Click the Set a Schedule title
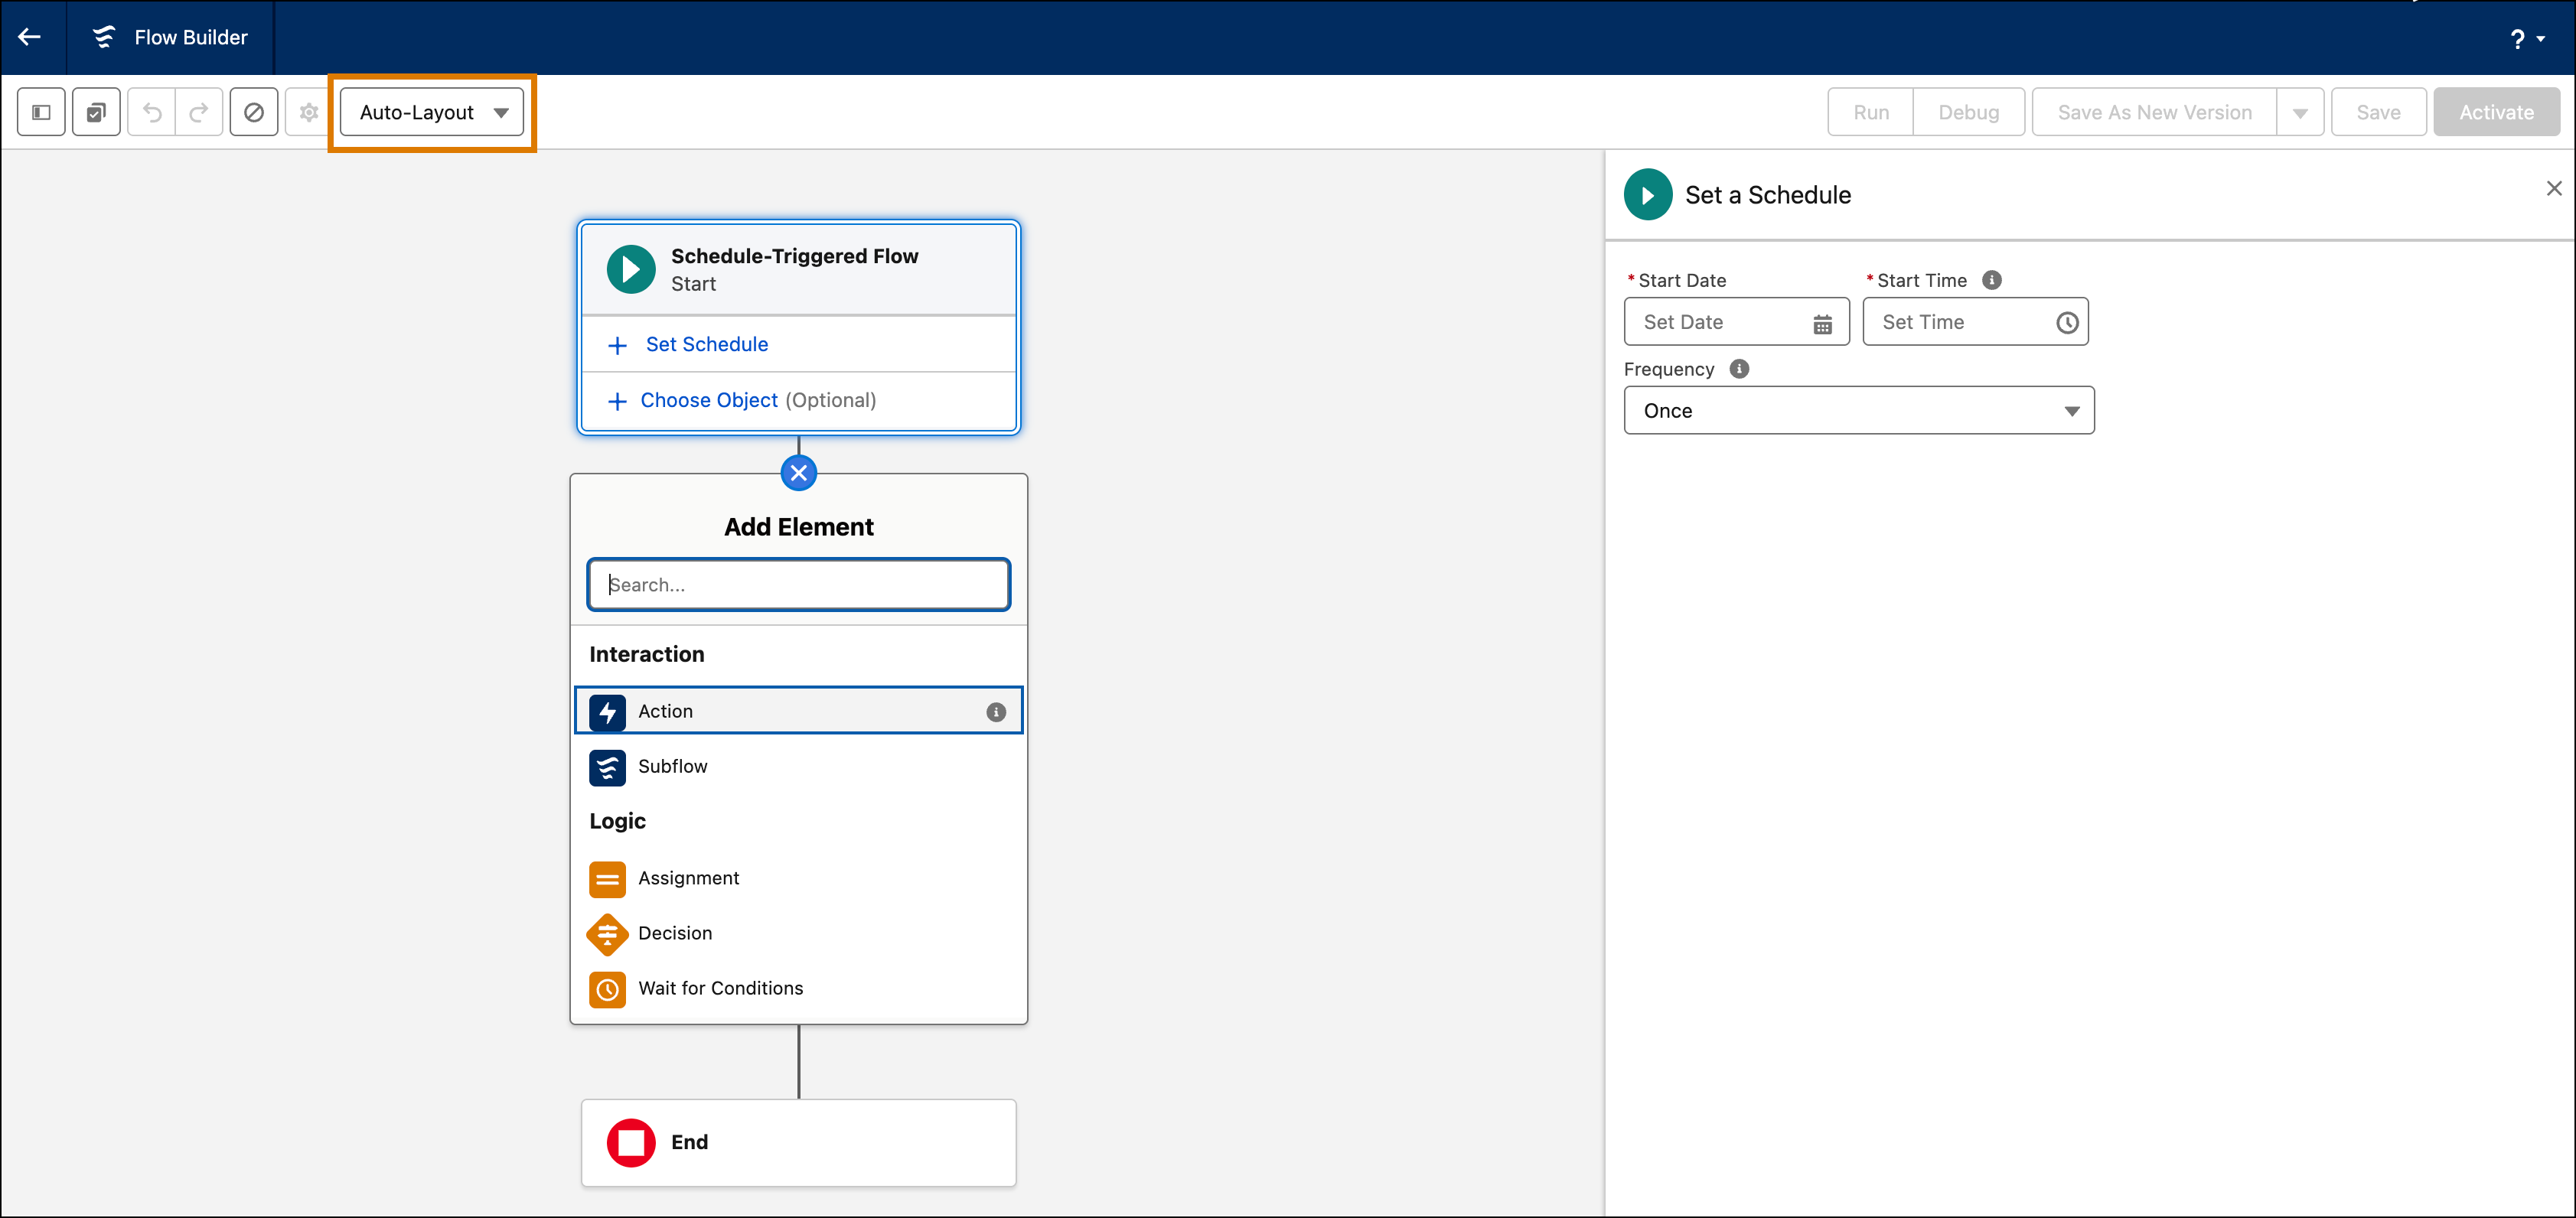Screen dimensions: 2576x1218 (x=1767, y=195)
